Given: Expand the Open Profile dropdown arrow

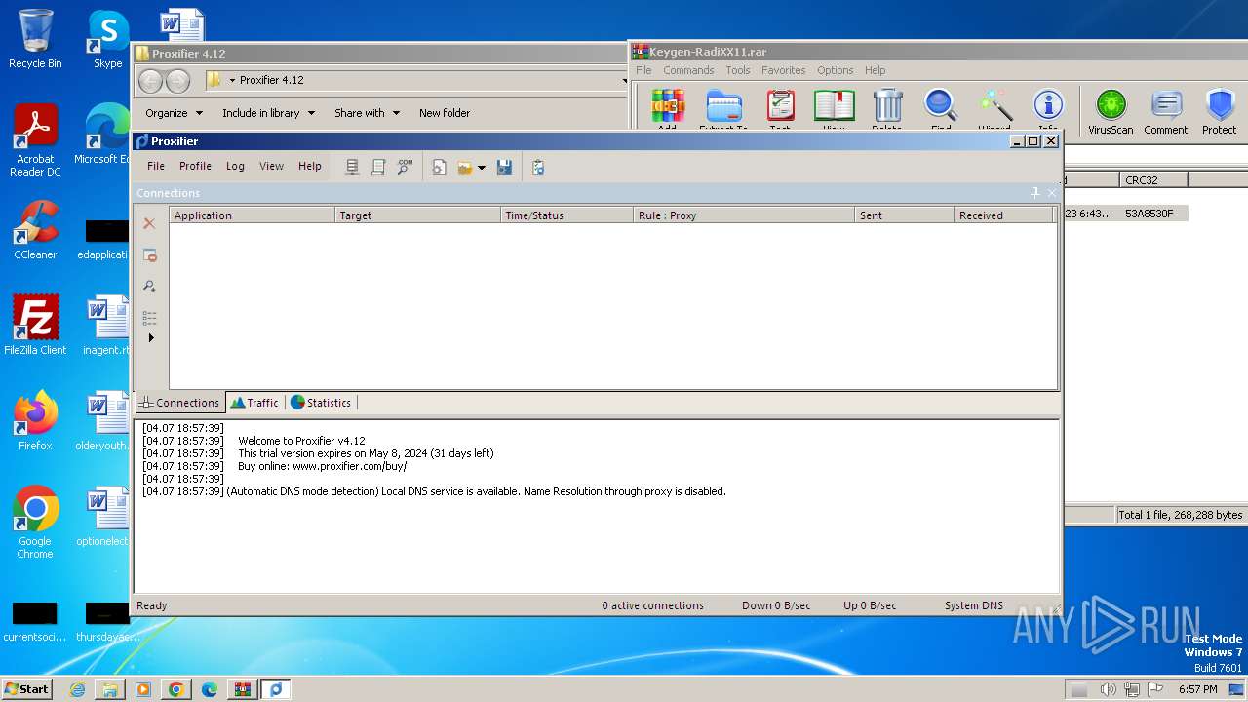Looking at the screenshot, I should click(x=482, y=168).
